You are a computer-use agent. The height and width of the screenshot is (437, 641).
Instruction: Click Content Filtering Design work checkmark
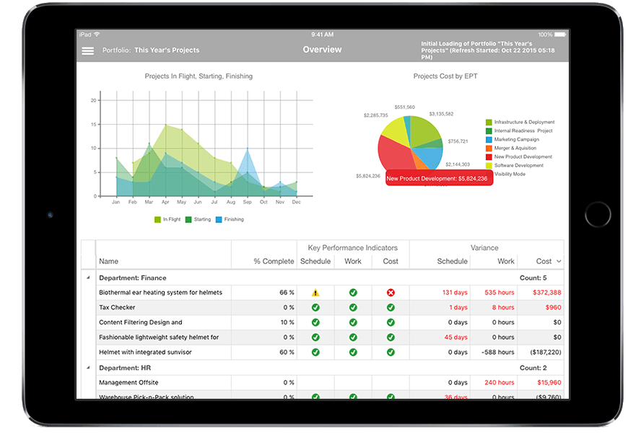pos(353,322)
